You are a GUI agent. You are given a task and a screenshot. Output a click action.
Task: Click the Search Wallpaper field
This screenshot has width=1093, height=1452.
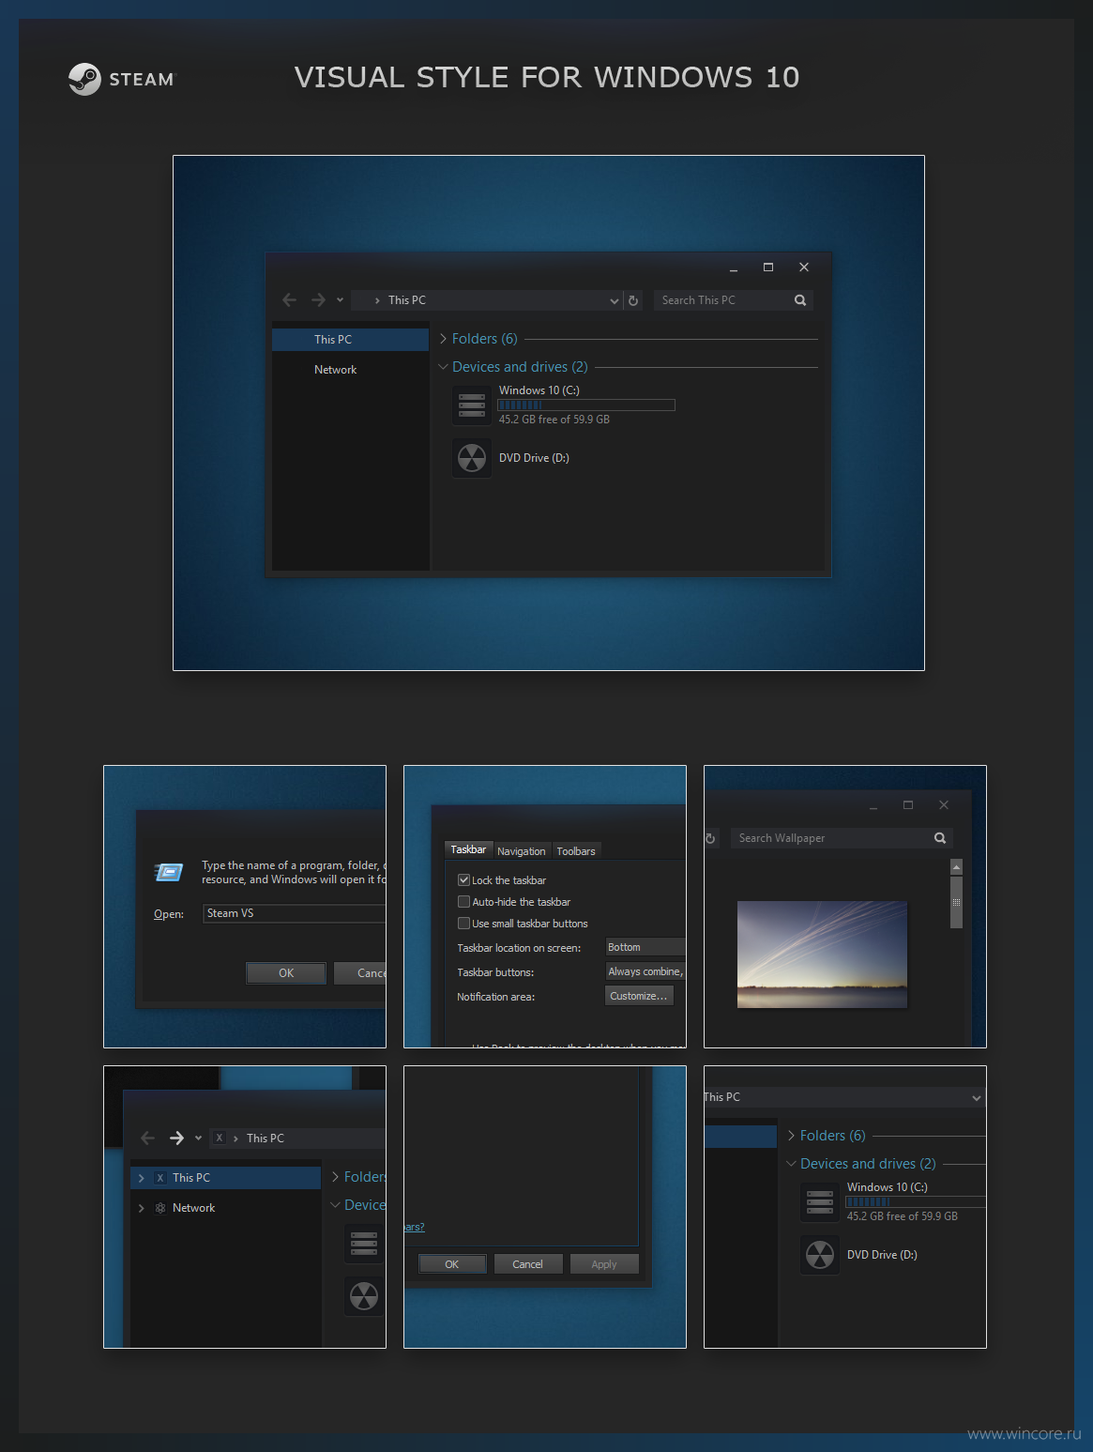pos(842,838)
